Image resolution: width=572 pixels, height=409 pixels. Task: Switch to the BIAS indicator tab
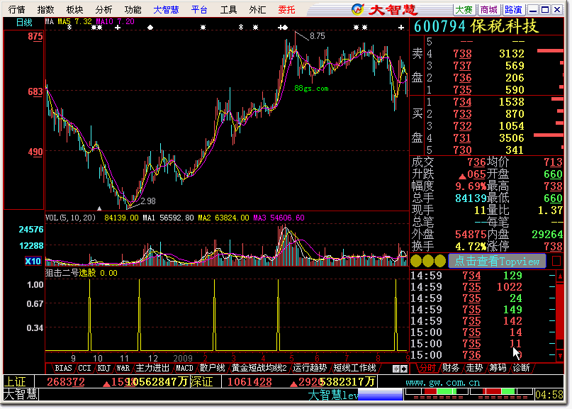point(63,368)
